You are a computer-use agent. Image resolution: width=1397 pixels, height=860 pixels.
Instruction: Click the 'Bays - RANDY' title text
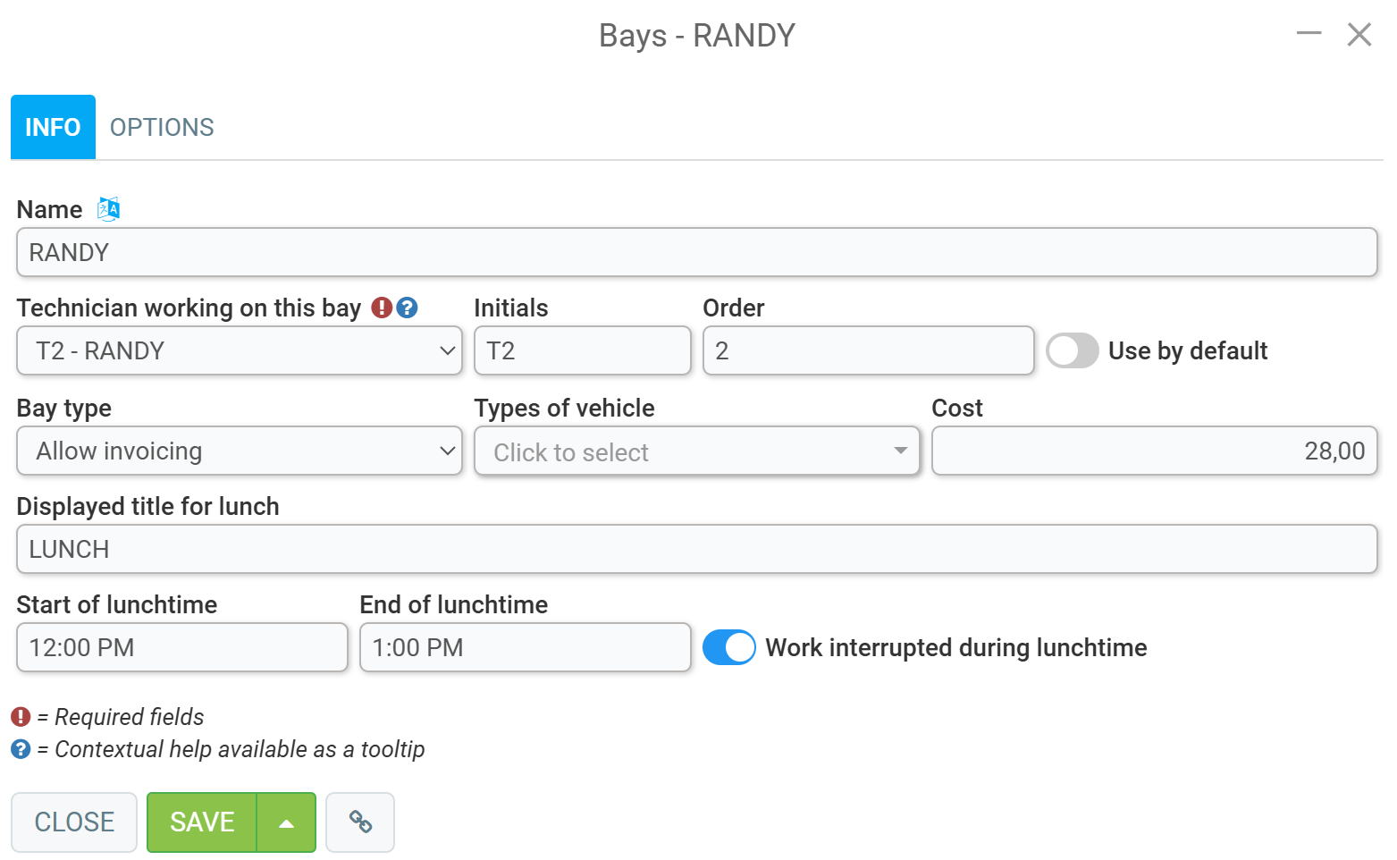click(697, 36)
